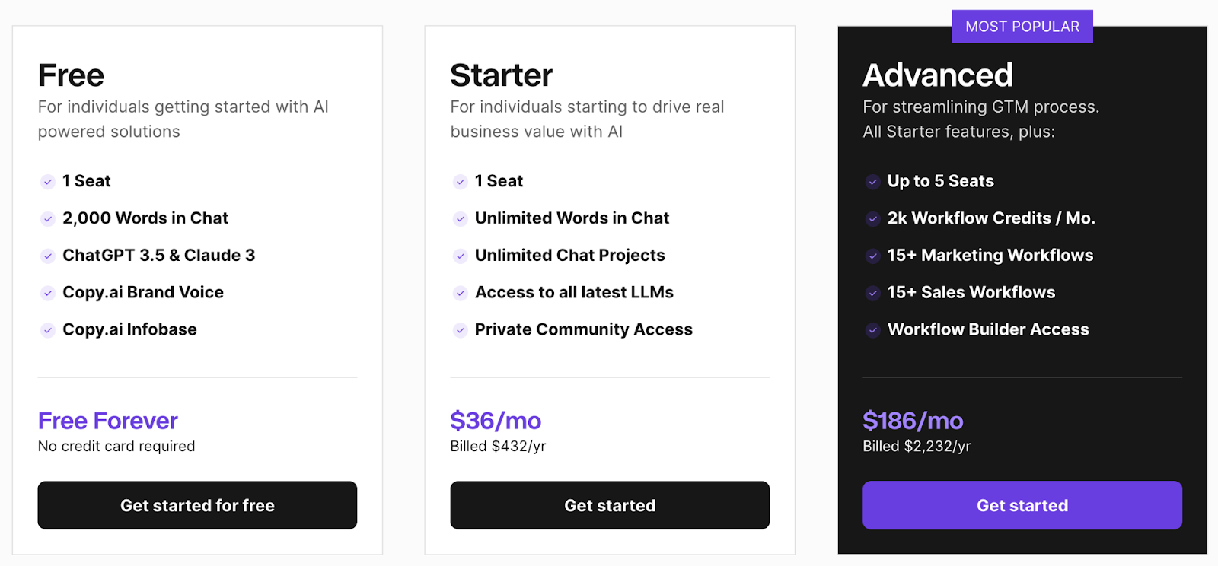Click checkmark icon next to Access to all latest LLMs

point(461,293)
